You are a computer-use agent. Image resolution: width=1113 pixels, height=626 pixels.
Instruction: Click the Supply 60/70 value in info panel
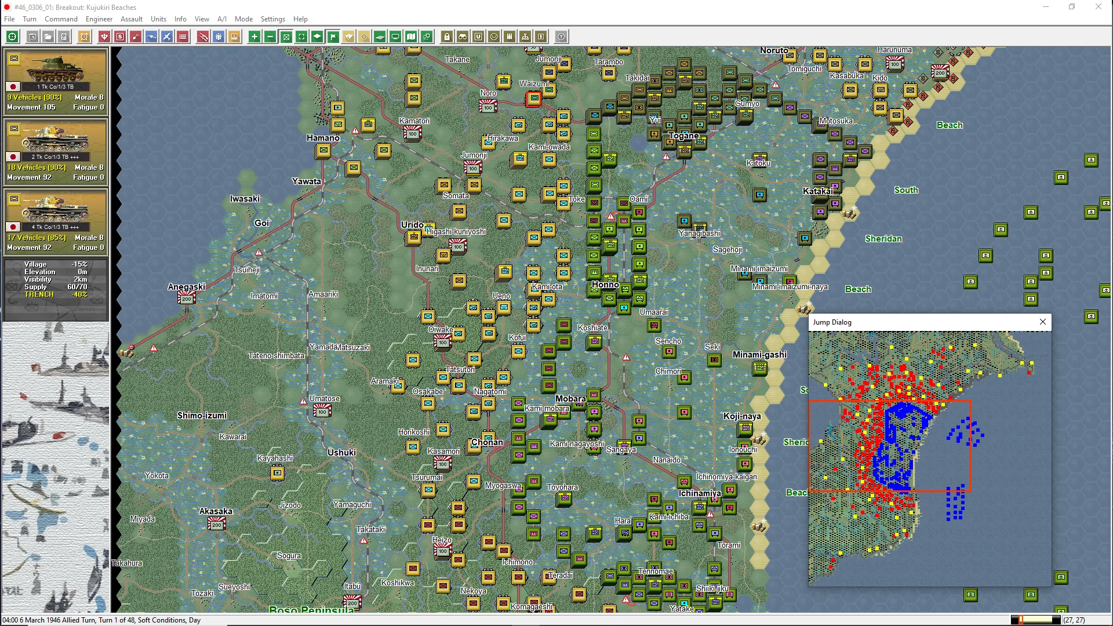pos(78,287)
